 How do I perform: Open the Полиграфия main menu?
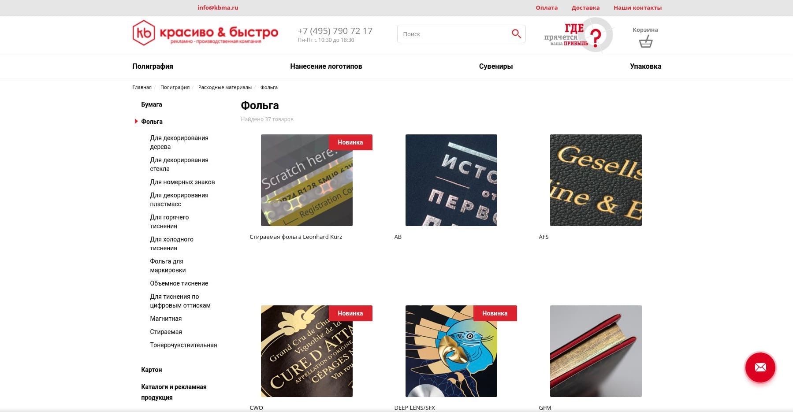[153, 67]
